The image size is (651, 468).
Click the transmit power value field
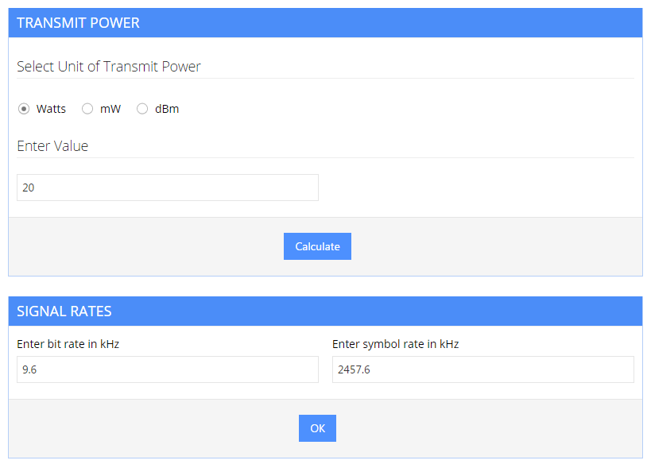pyautogui.click(x=167, y=188)
